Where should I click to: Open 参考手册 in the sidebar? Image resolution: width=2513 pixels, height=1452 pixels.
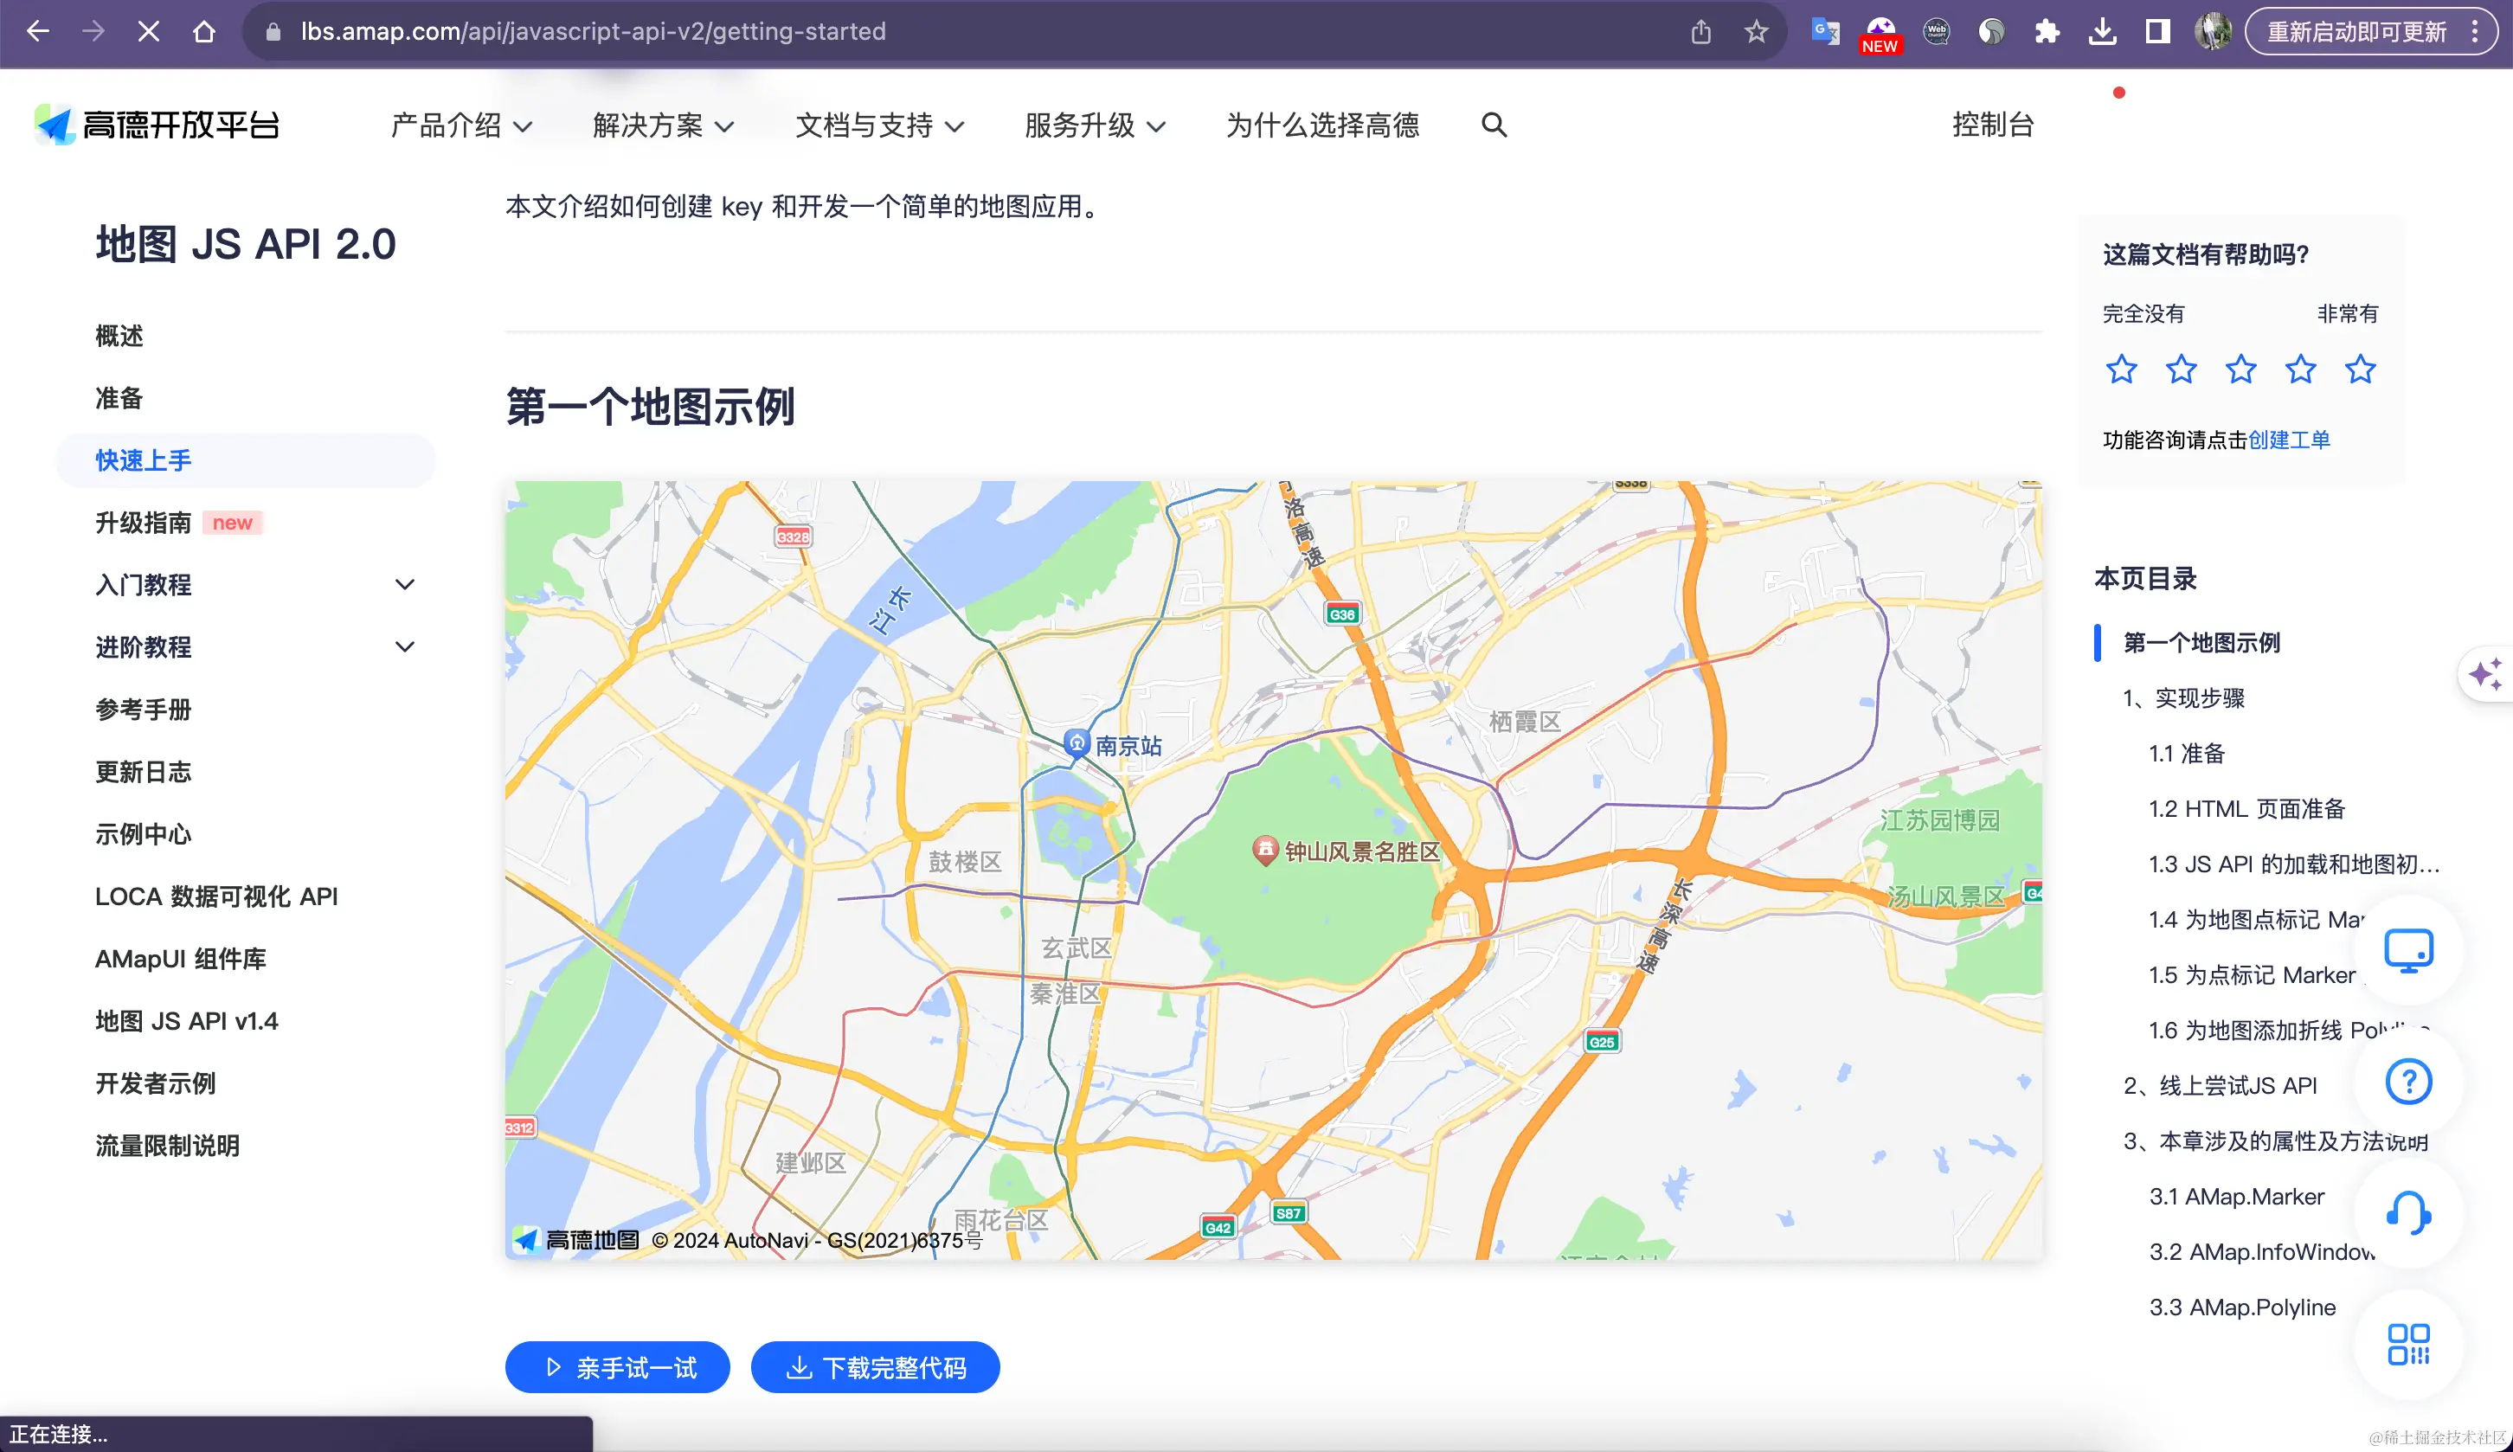(x=144, y=710)
